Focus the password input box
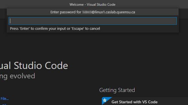Screen dimensions: 188x105 [92, 21]
